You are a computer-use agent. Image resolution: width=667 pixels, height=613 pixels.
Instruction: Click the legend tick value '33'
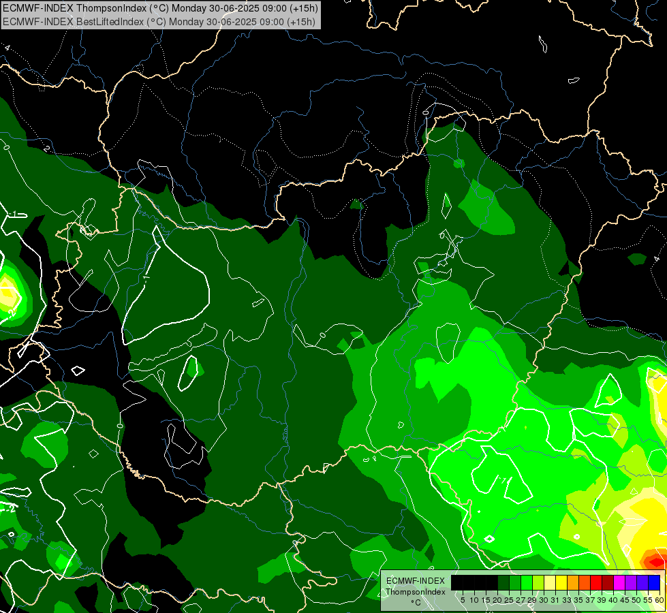point(567,600)
